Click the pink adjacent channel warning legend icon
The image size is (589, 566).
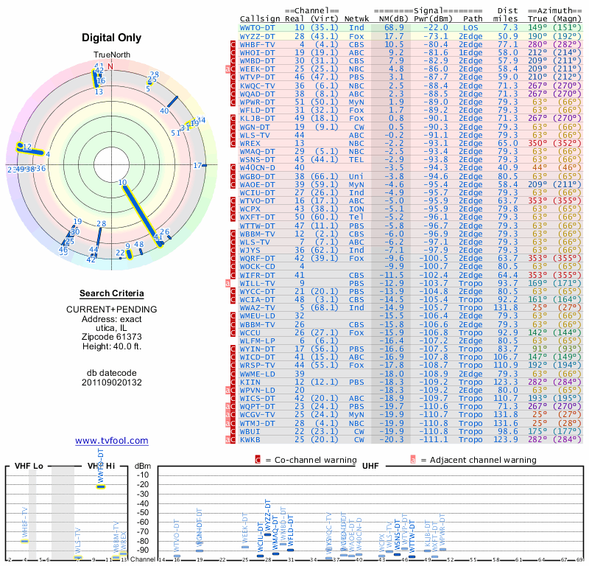point(414,459)
